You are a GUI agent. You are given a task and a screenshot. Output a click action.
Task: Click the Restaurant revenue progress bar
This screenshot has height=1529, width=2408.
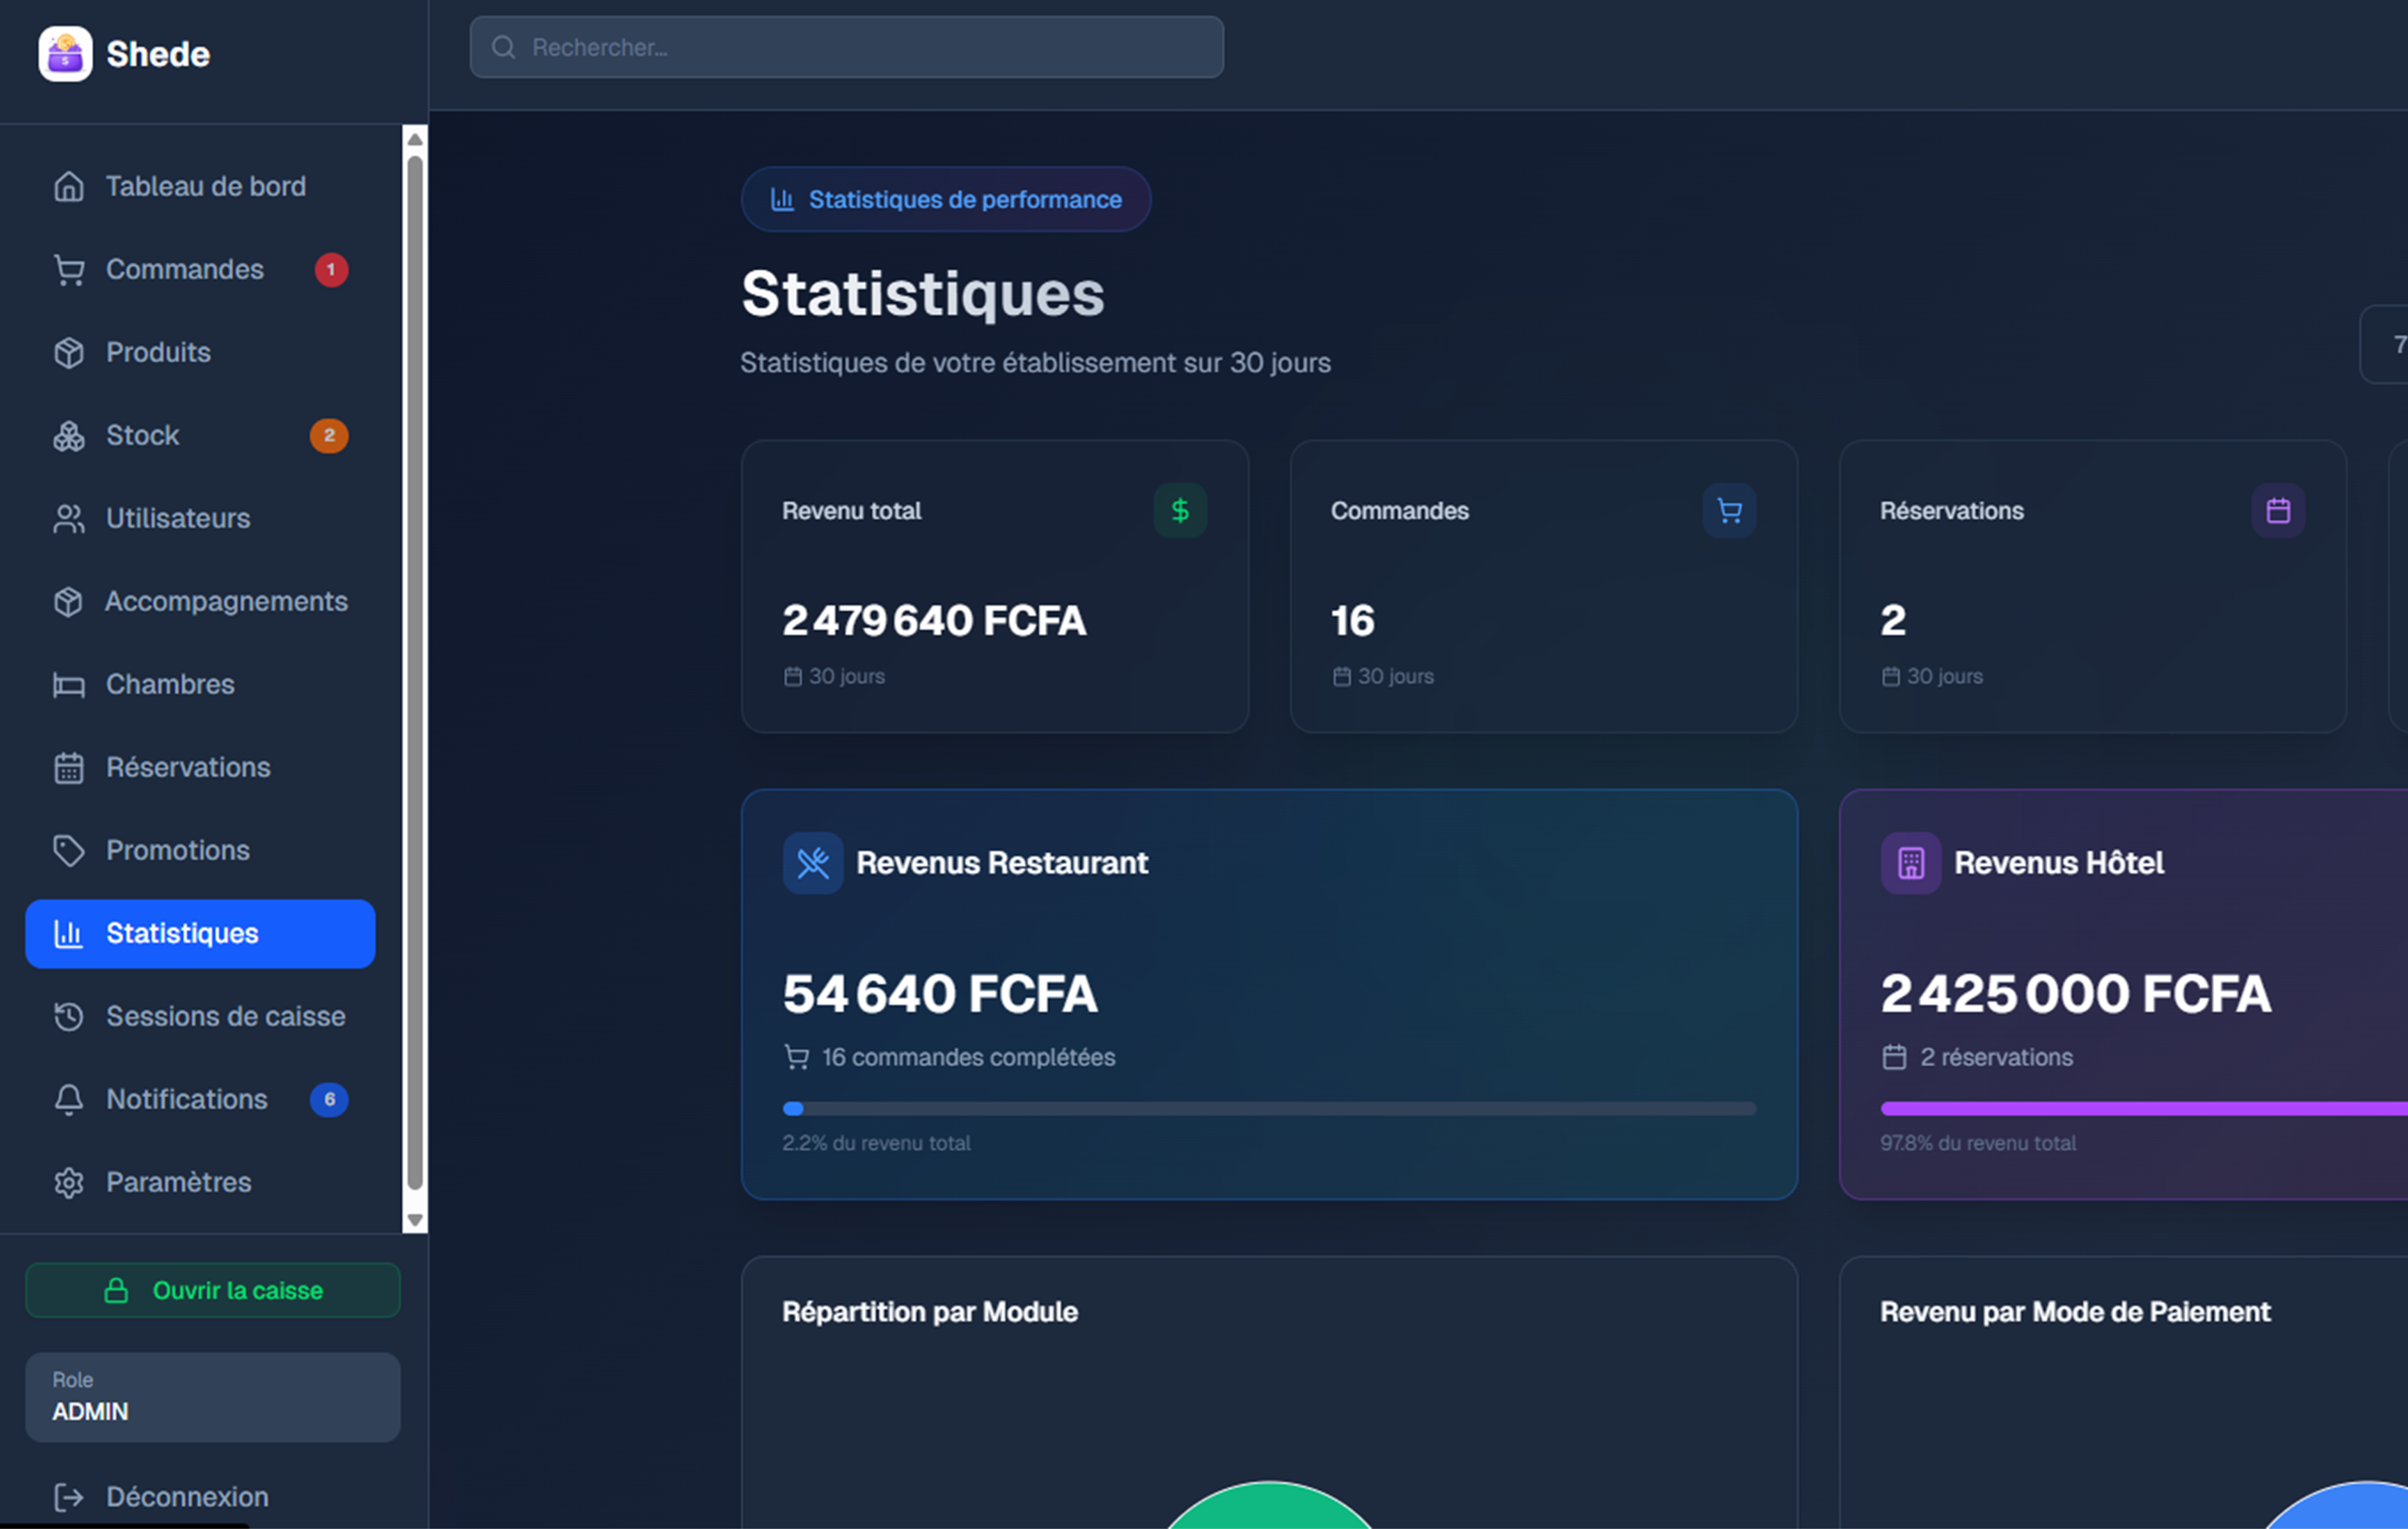point(1269,1108)
